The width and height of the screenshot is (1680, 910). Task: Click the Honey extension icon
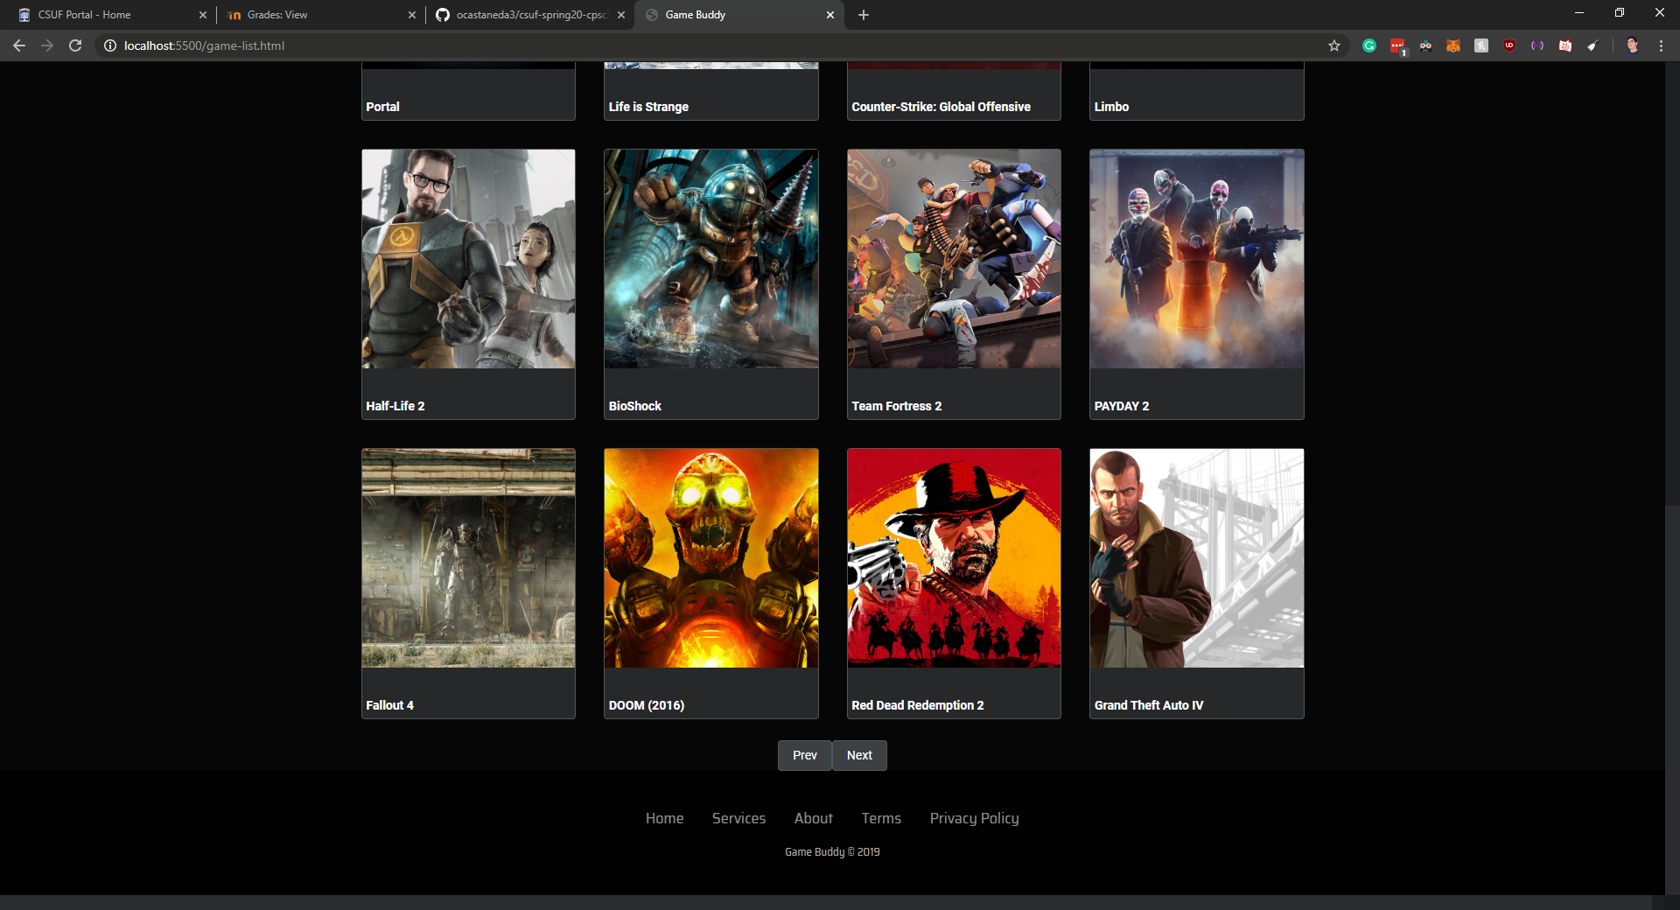pyautogui.click(x=1481, y=45)
